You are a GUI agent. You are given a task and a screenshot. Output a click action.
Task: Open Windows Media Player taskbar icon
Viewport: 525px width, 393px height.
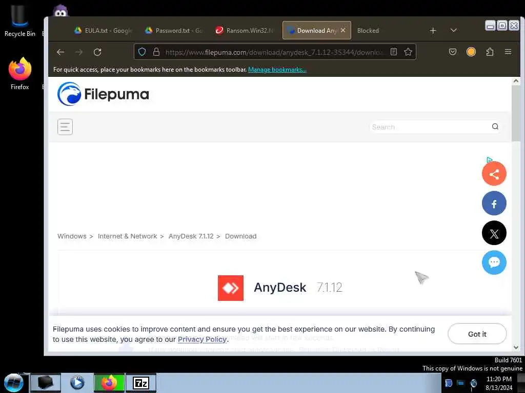click(x=77, y=383)
